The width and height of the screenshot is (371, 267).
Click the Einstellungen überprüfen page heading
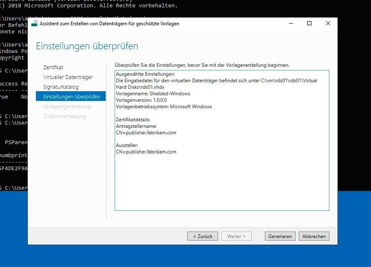tap(87, 46)
